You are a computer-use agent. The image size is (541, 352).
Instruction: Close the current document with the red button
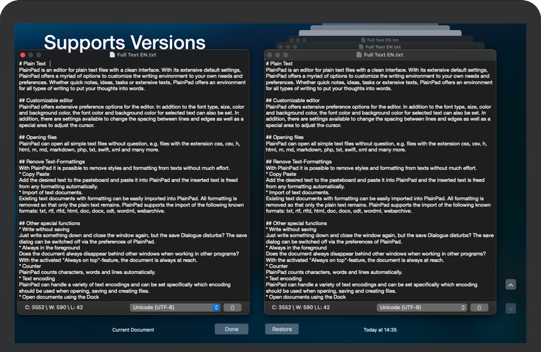point(23,55)
